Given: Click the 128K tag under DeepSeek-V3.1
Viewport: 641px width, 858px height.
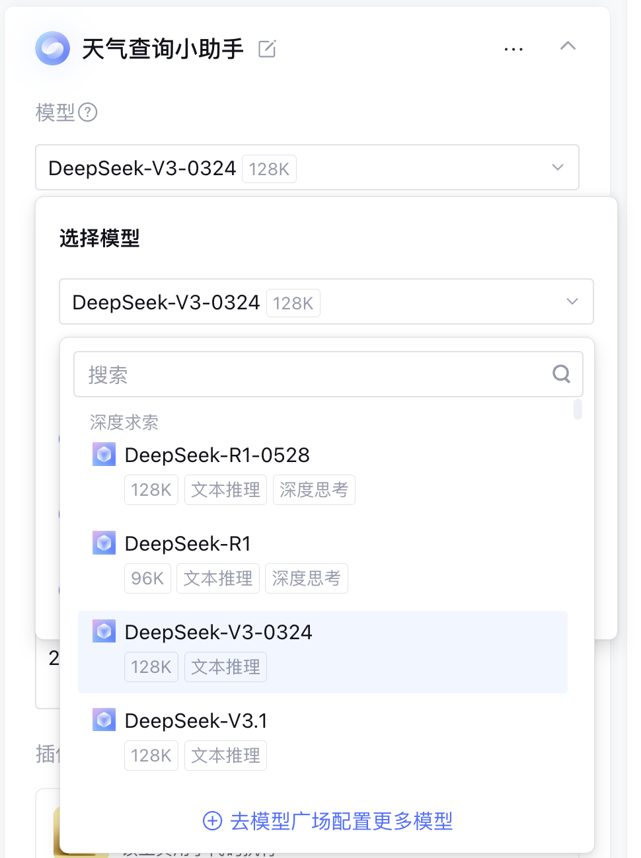Looking at the screenshot, I should [151, 756].
